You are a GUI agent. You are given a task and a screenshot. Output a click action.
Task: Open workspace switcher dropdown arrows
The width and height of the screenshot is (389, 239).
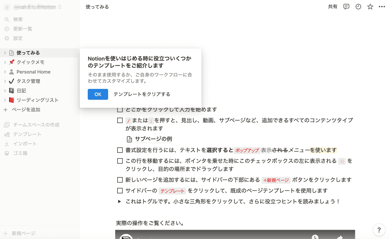click(x=60, y=7)
